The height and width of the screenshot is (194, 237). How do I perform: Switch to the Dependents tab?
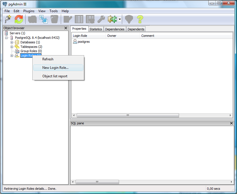[x=136, y=29]
